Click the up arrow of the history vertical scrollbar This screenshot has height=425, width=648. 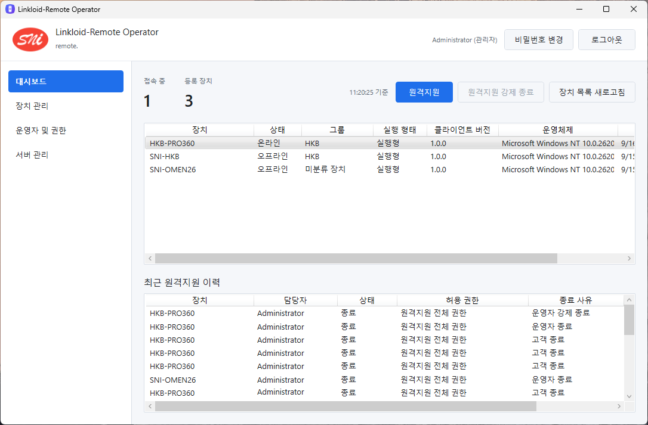629,300
